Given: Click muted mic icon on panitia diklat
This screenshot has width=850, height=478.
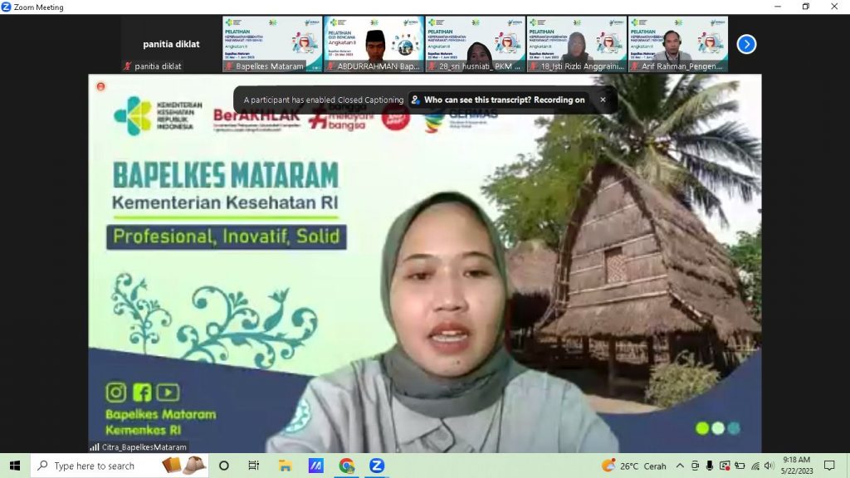Looking at the screenshot, I should coord(128,66).
